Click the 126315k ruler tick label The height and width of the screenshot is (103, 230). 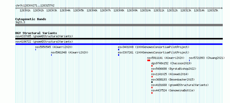[213, 10]
